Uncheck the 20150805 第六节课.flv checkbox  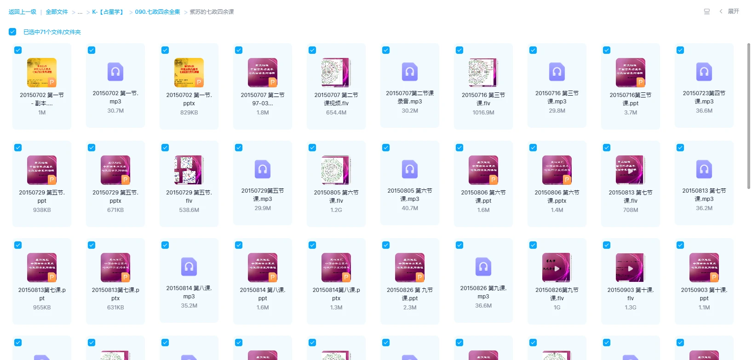(x=312, y=148)
